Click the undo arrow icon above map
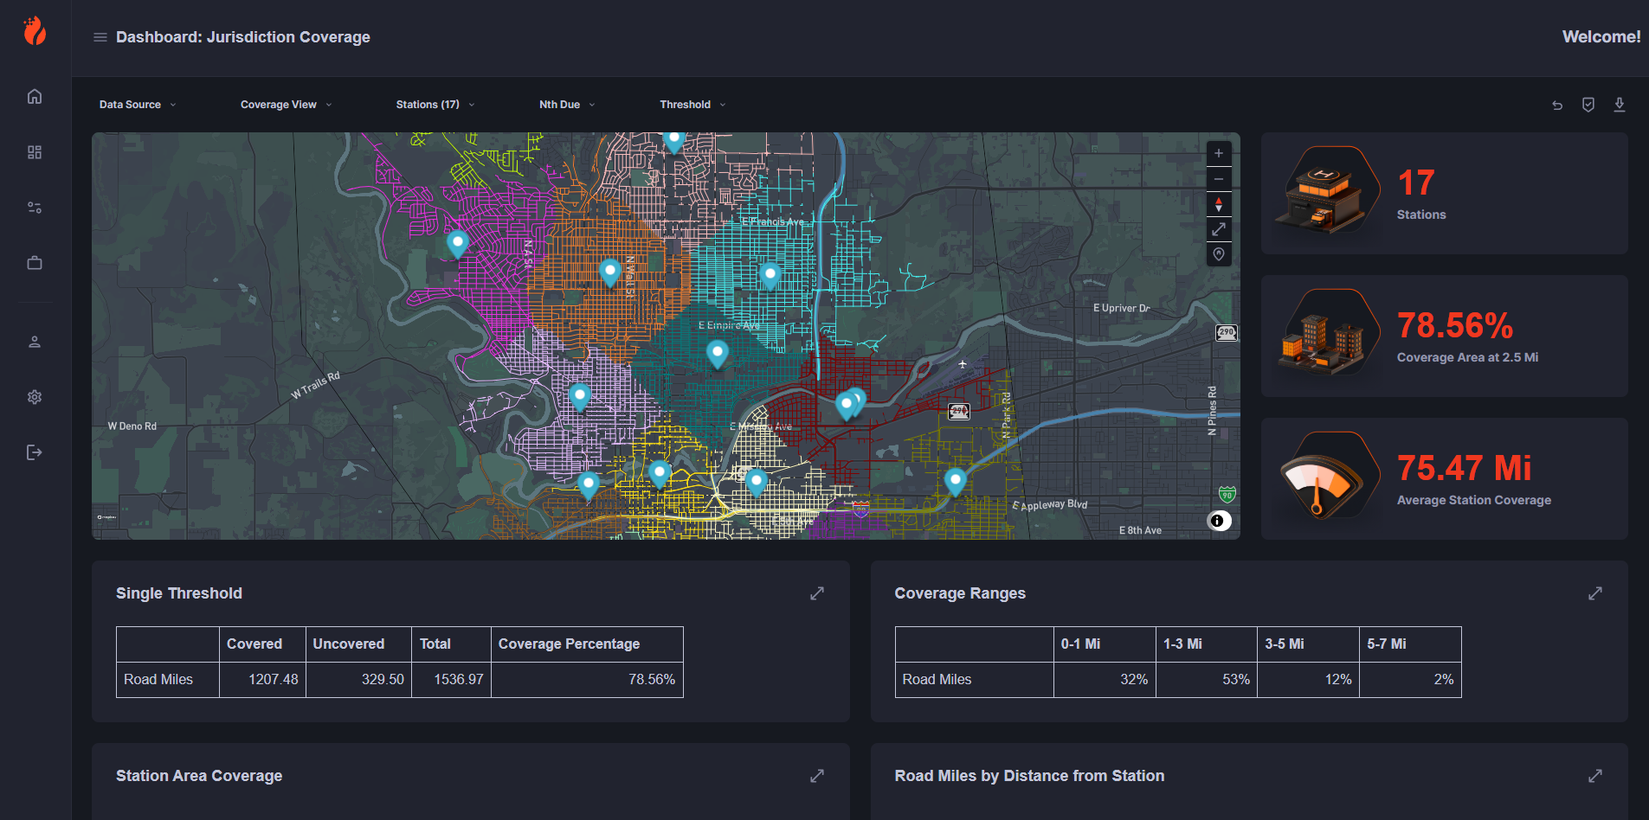 click(1557, 105)
